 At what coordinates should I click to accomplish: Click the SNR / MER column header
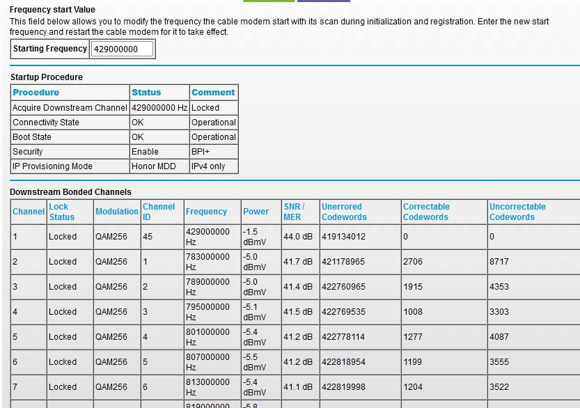[x=300, y=212]
